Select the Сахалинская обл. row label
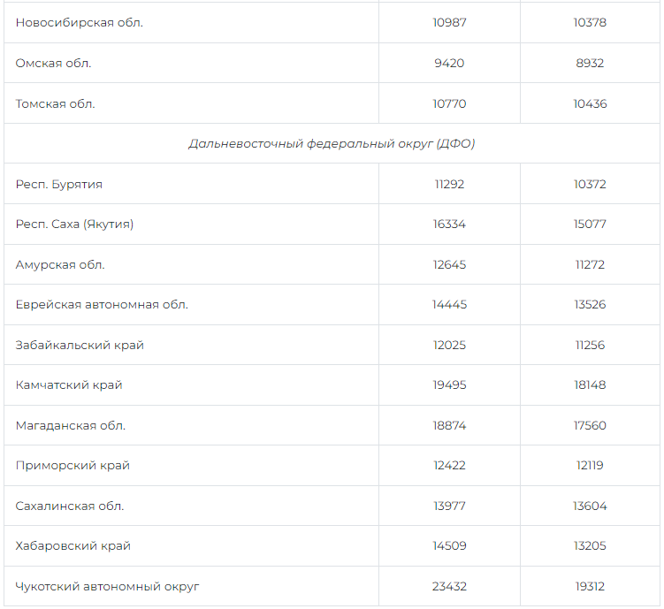This screenshot has height=609, width=664. pos(70,506)
